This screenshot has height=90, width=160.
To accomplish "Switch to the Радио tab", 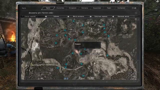I will [x=109, y=8].
